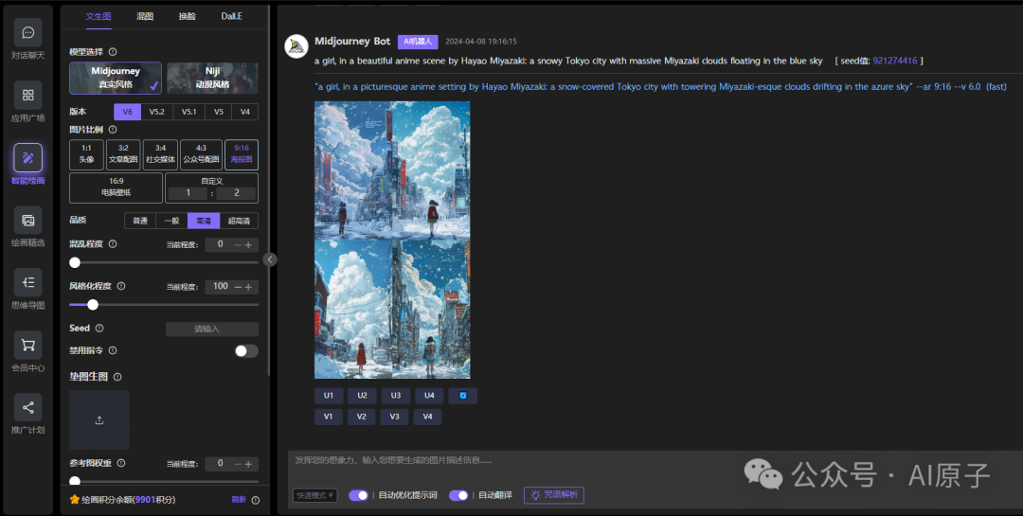Open the 推广计划 share icon
The image size is (1023, 516).
(28, 408)
